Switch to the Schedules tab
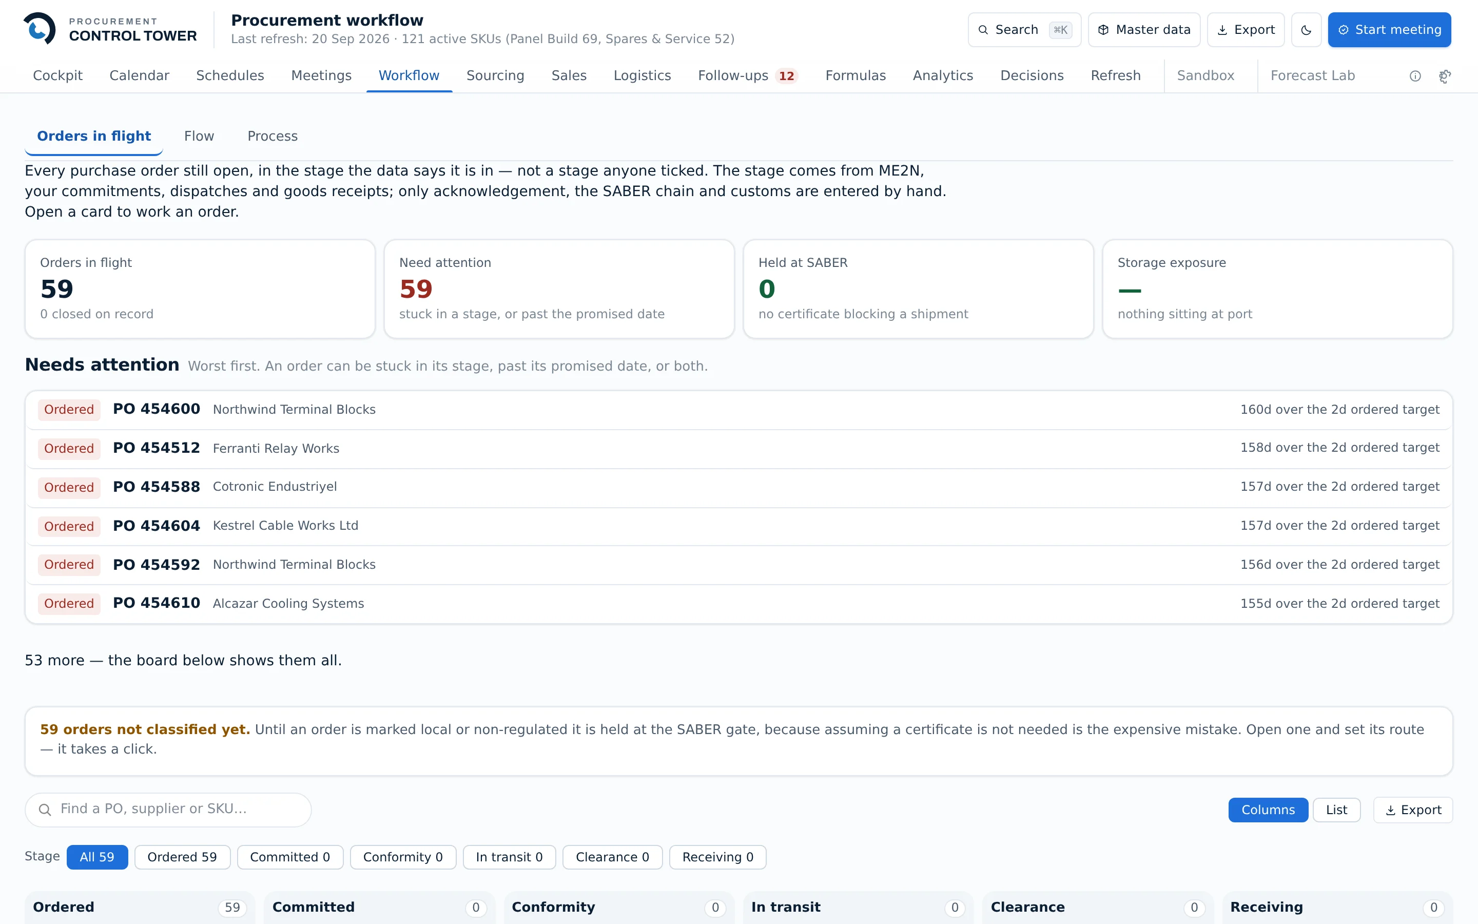 (x=229, y=76)
